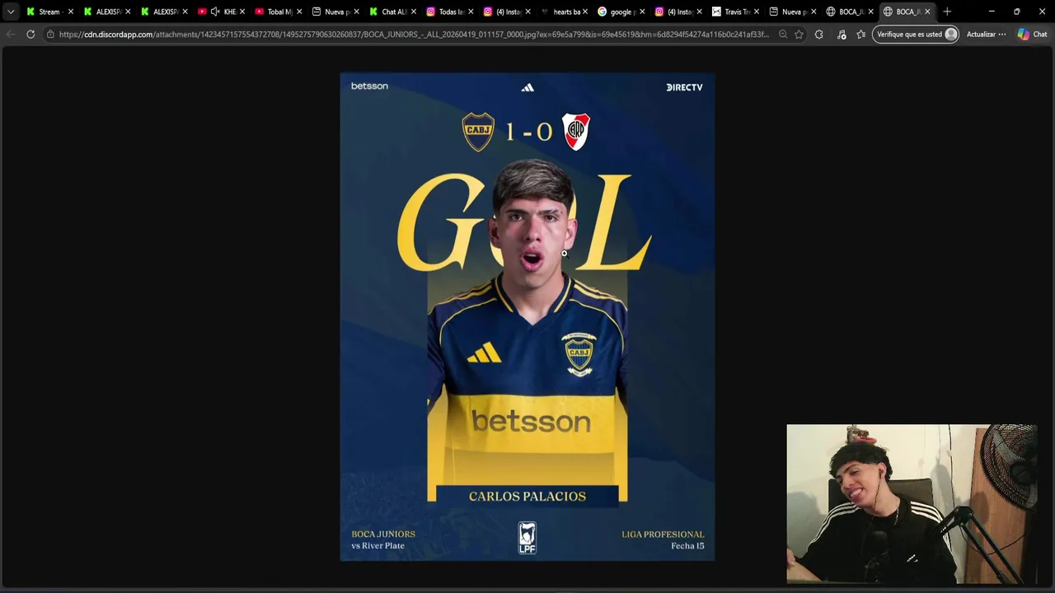
Task: Minimize the browser window
Action: [x=992, y=12]
